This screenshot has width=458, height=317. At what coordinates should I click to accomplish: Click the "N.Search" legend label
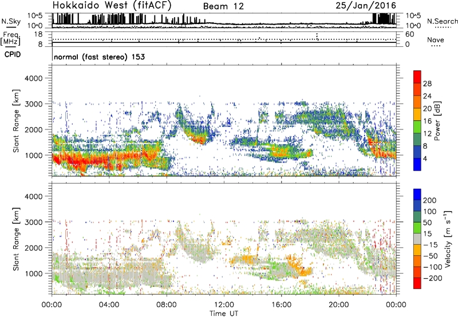(x=442, y=21)
